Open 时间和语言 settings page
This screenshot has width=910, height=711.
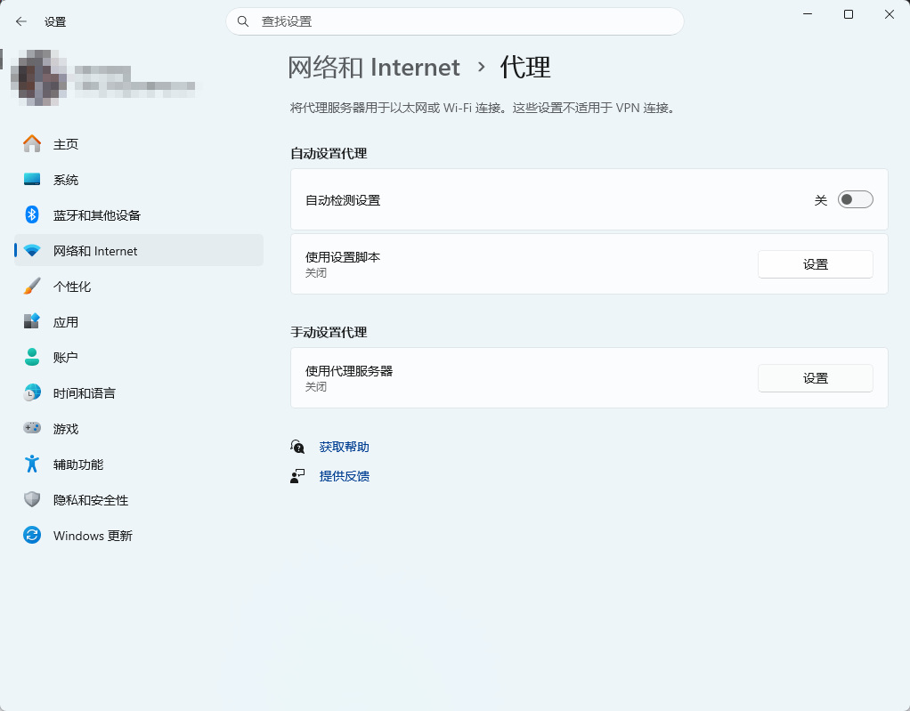(84, 393)
